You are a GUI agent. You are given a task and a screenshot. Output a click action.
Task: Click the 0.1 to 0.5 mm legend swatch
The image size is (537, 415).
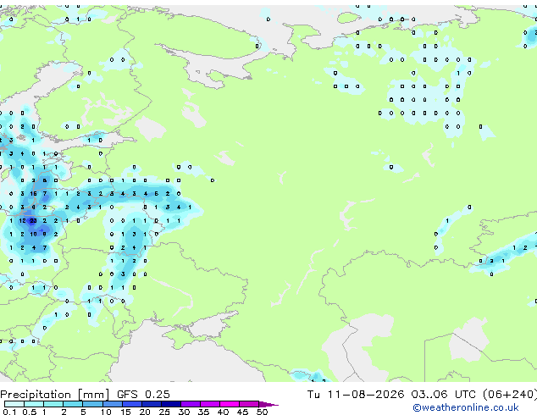tap(14, 404)
